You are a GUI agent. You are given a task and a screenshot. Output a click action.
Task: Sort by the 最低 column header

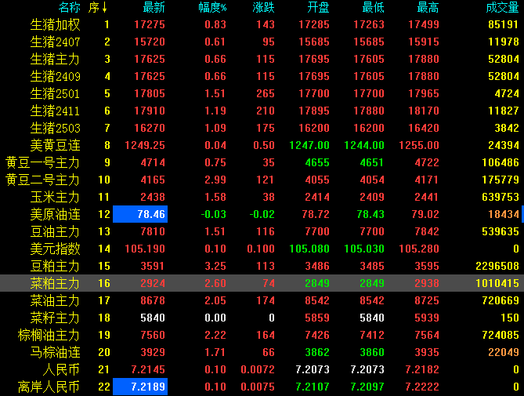374,7
